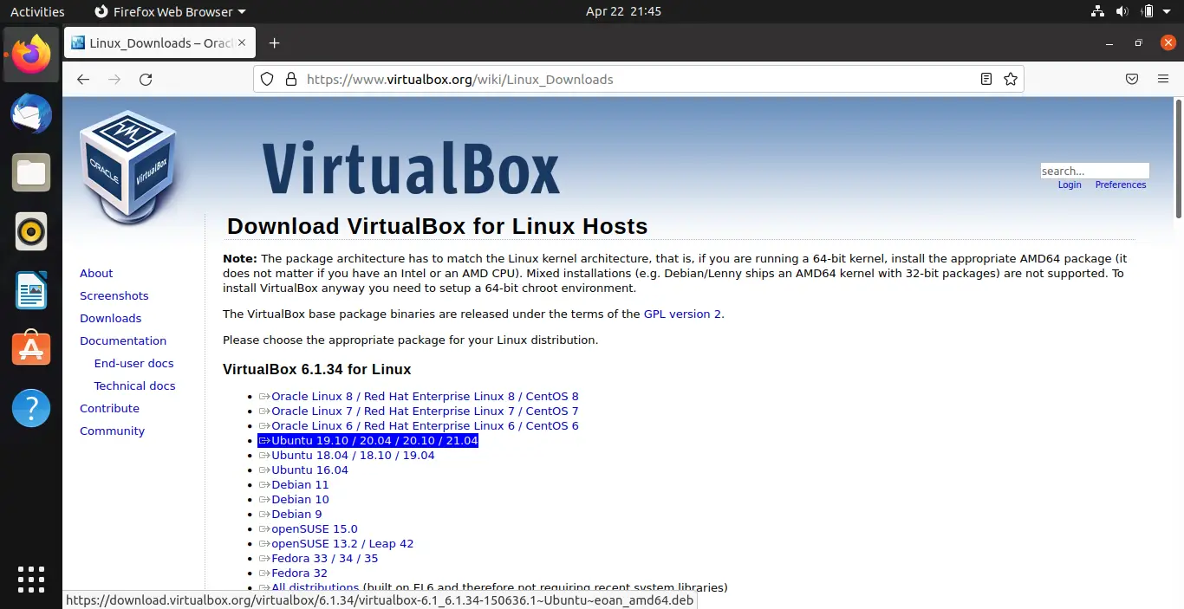Open Firefox application hamburger menu
This screenshot has height=609, width=1184.
coord(1163,79)
